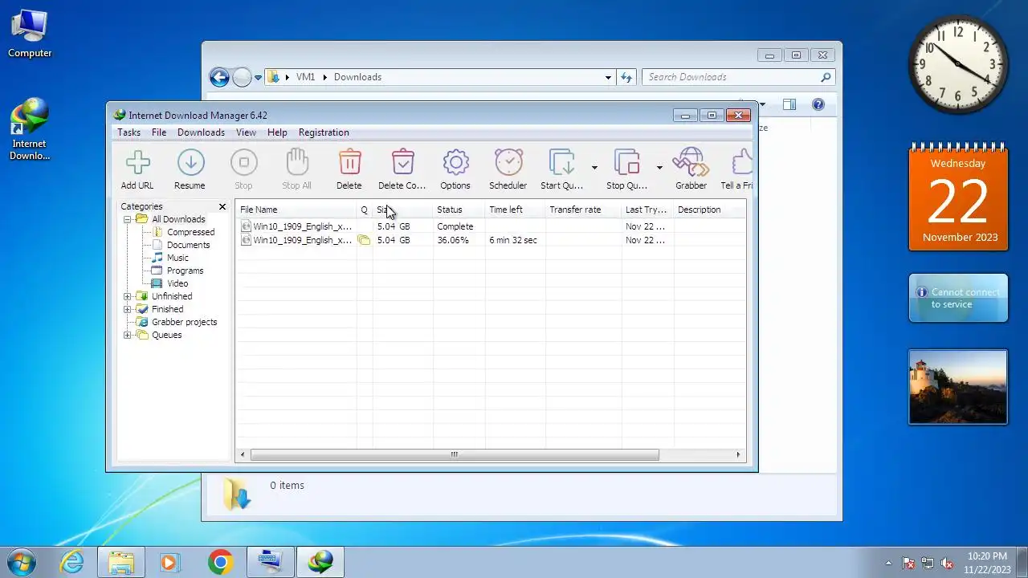This screenshot has height=578, width=1028.
Task: Click the Delete Completed icon
Action: point(402,163)
